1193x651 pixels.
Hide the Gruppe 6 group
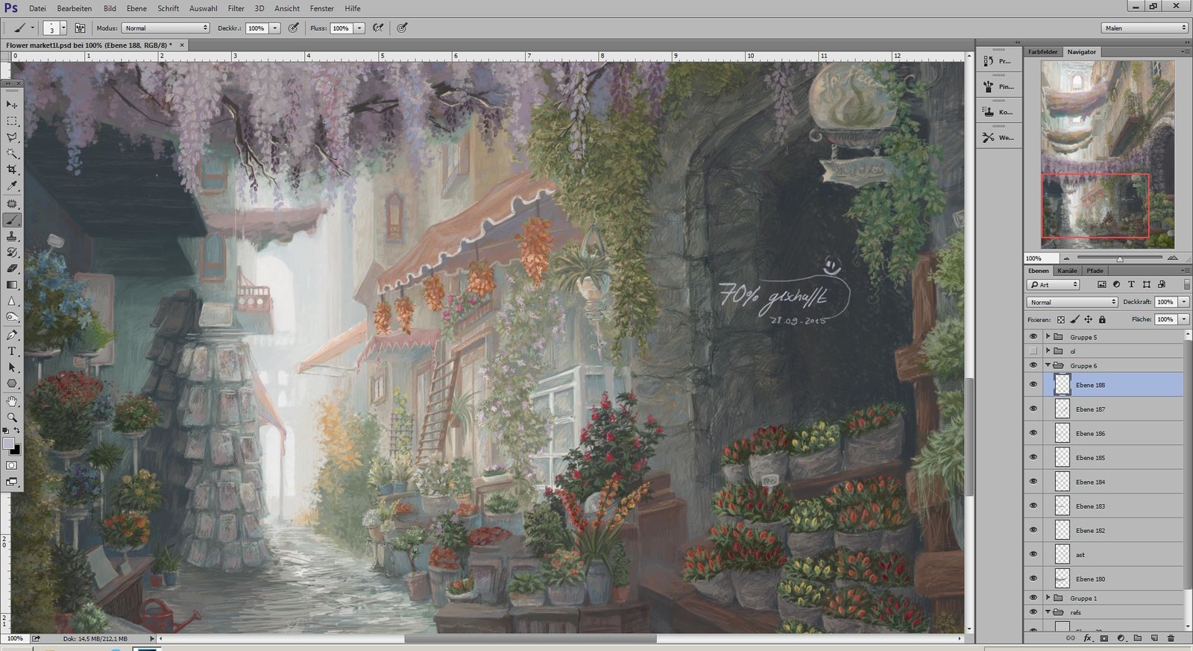1033,365
